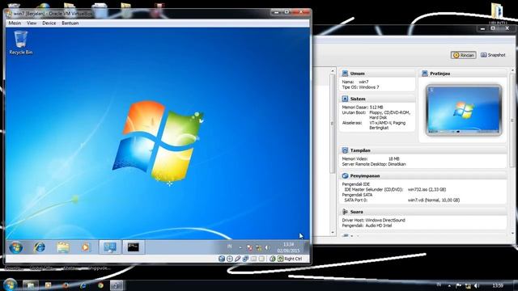
Task: Click the details pane scrollbar up arrow
Action: 512,70
